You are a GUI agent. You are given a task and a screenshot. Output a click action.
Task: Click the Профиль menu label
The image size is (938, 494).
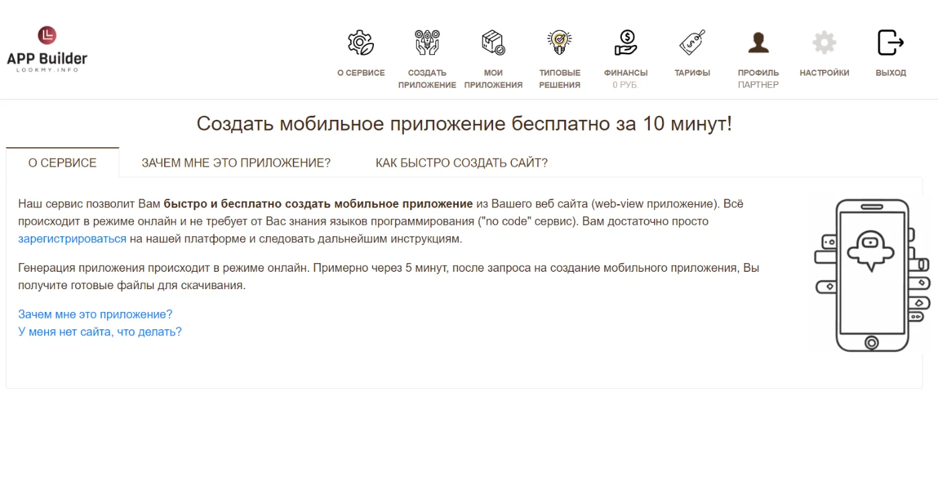point(758,73)
